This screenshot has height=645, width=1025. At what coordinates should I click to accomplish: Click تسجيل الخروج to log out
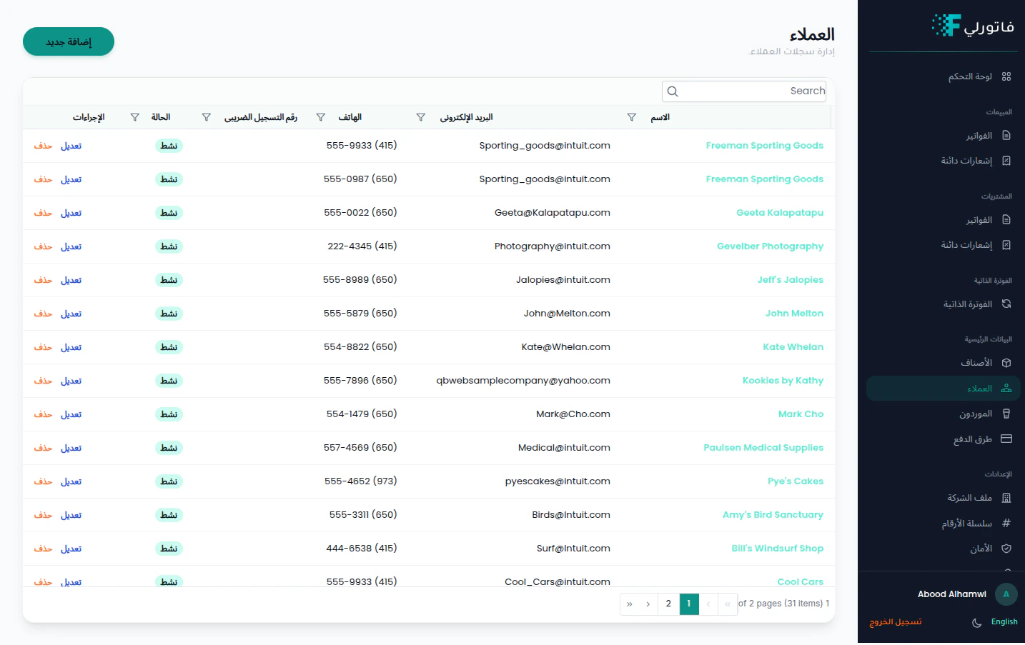[x=896, y=622]
